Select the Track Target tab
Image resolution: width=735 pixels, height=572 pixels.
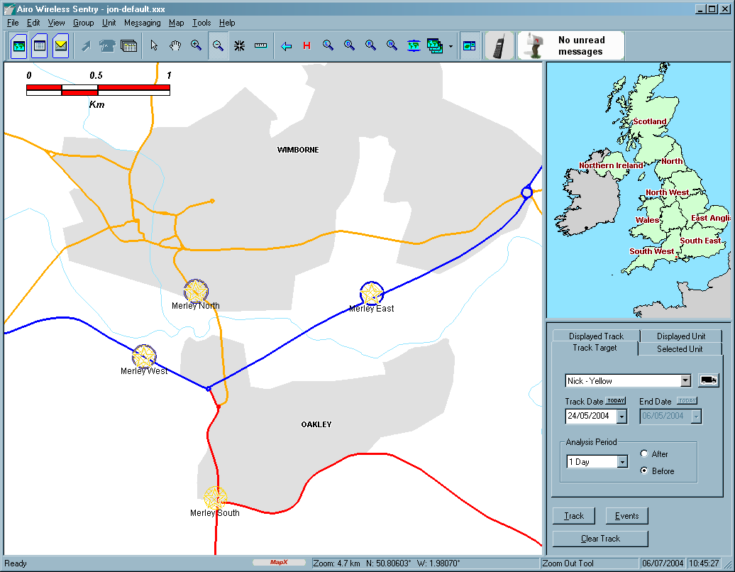click(595, 348)
